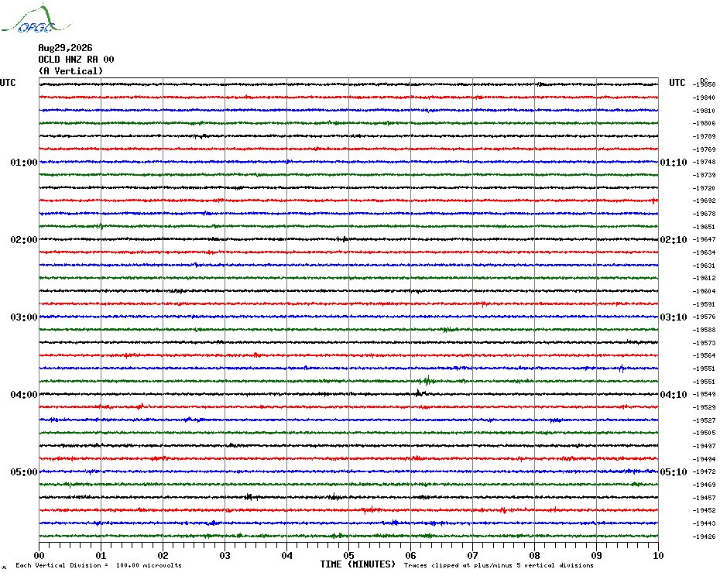Image resolution: width=720 pixels, height=576 pixels.
Task: Click the DC offset value -19647
Action: pyautogui.click(x=704, y=240)
